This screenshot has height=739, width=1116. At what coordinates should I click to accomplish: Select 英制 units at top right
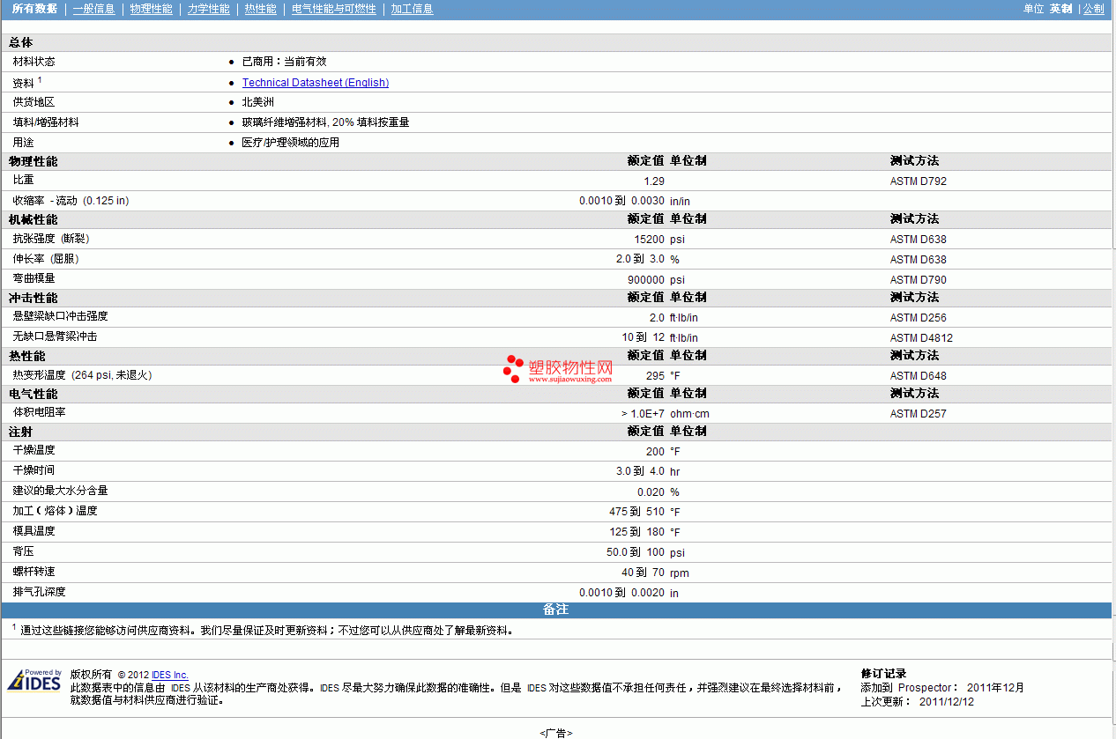[1060, 9]
